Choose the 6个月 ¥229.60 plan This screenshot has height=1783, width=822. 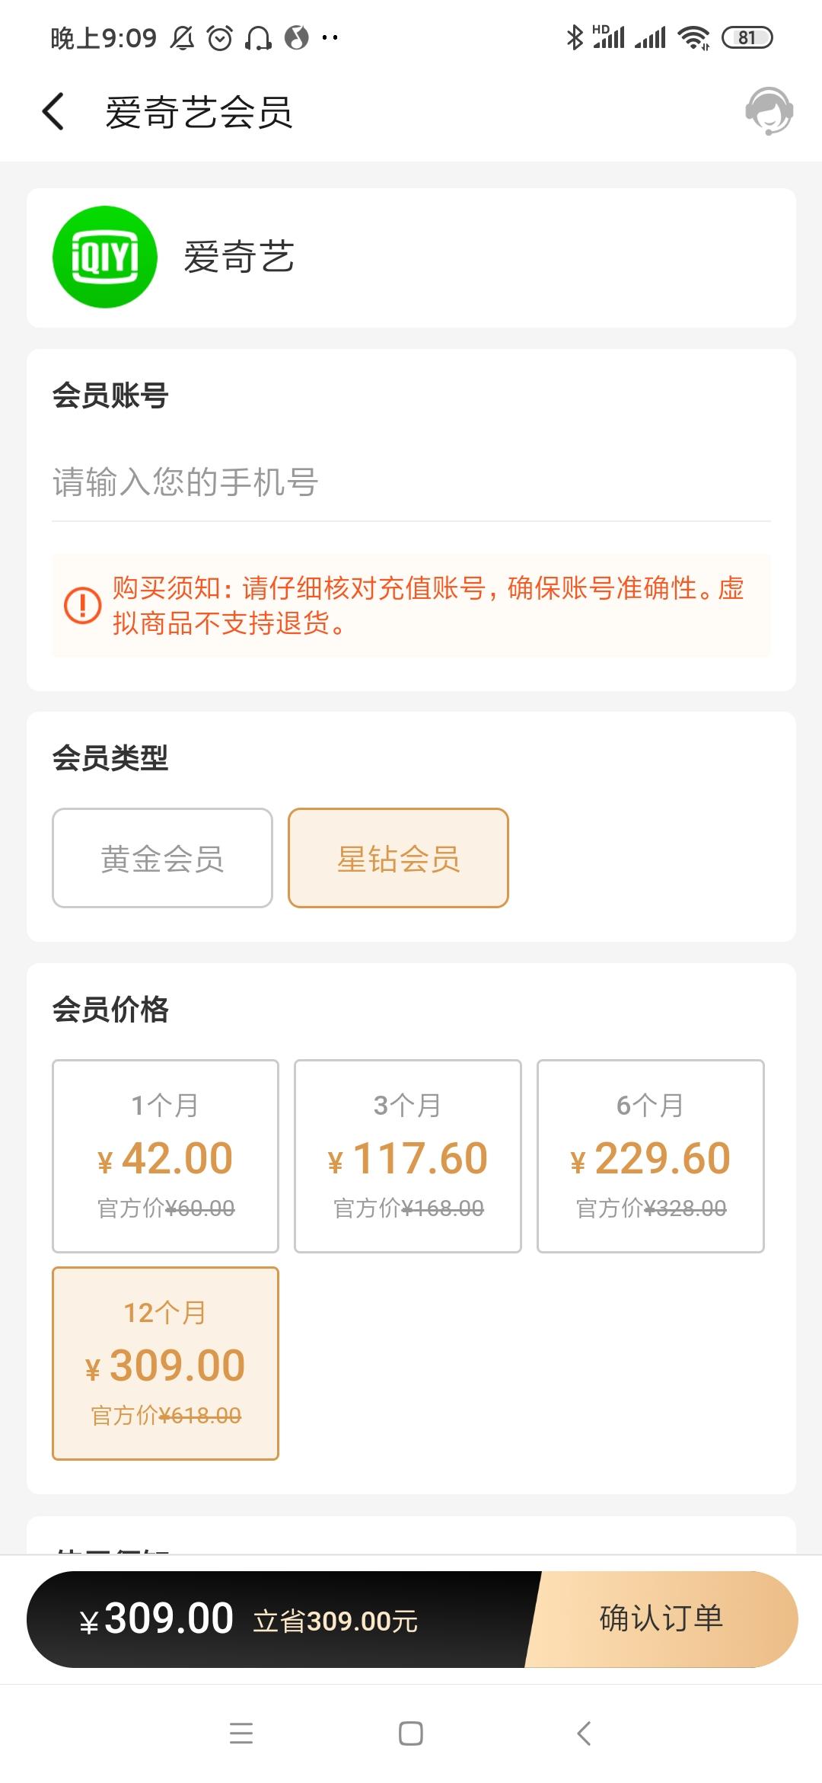pos(650,1156)
